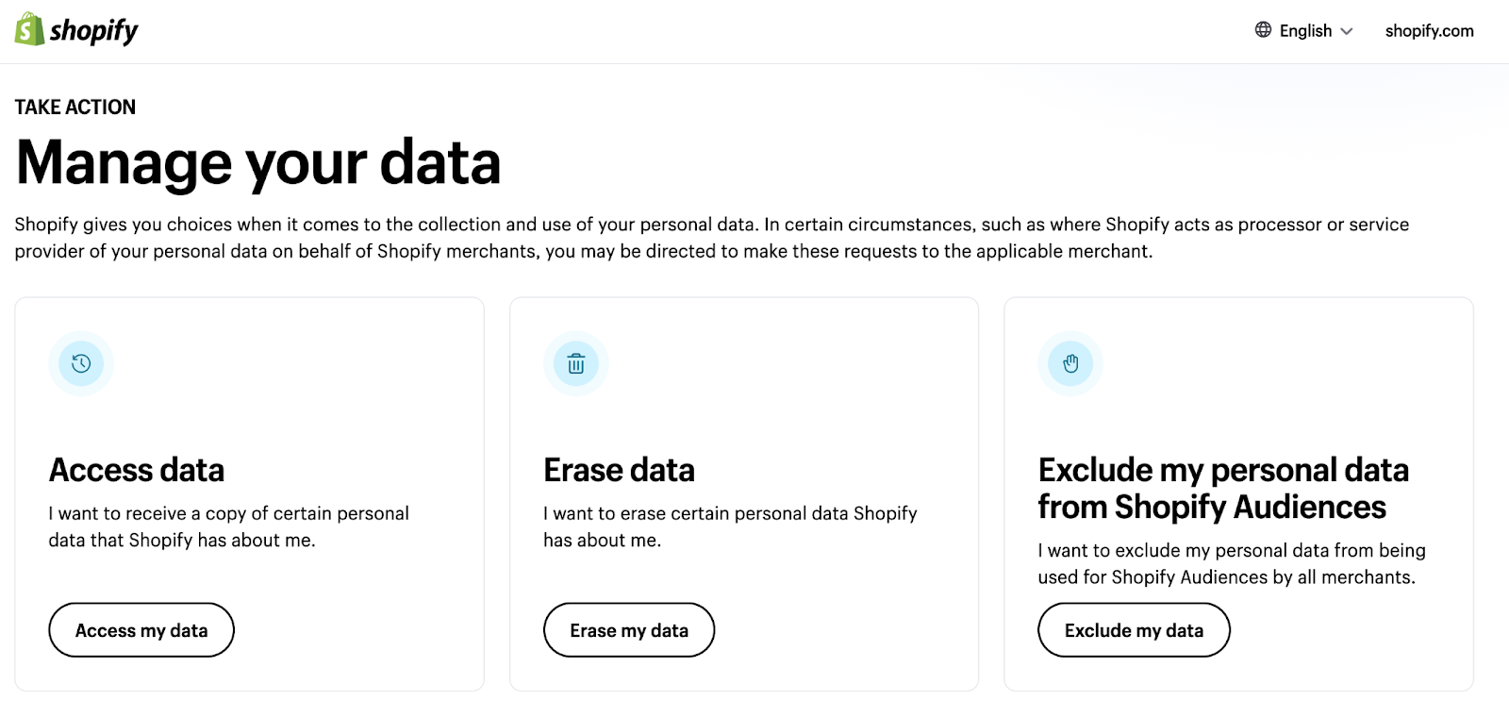This screenshot has height=701, width=1509.
Task: Click the TAKE ACTION label
Action: coord(75,107)
